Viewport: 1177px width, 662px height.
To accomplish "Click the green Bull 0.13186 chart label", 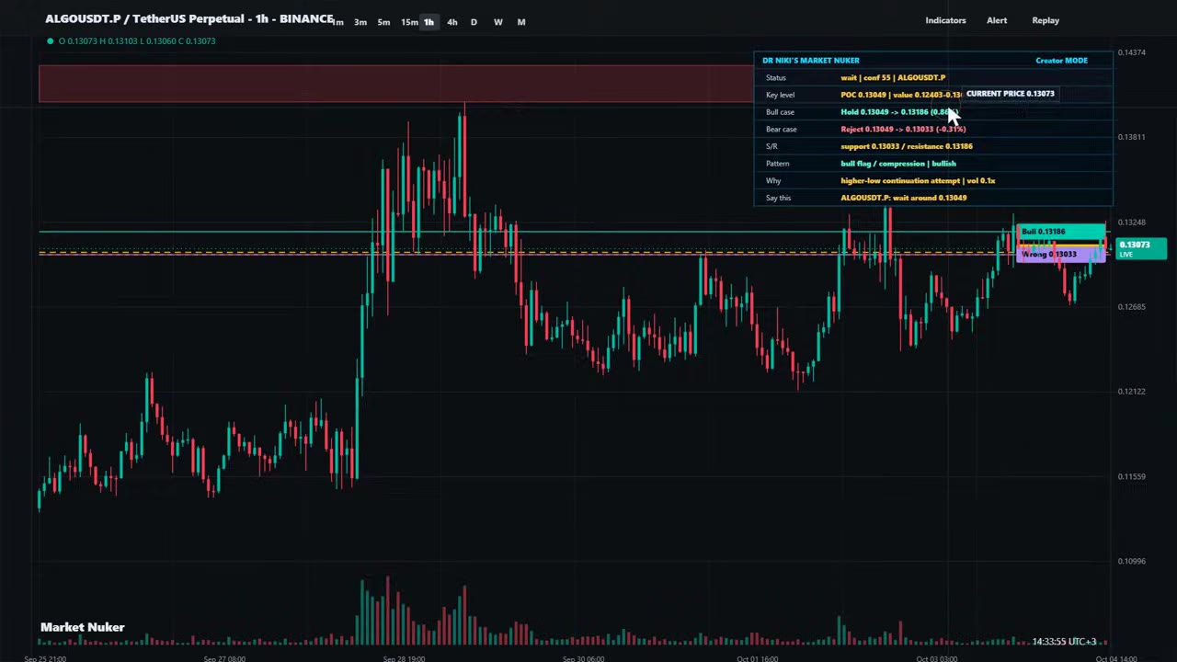I will [x=1061, y=232].
